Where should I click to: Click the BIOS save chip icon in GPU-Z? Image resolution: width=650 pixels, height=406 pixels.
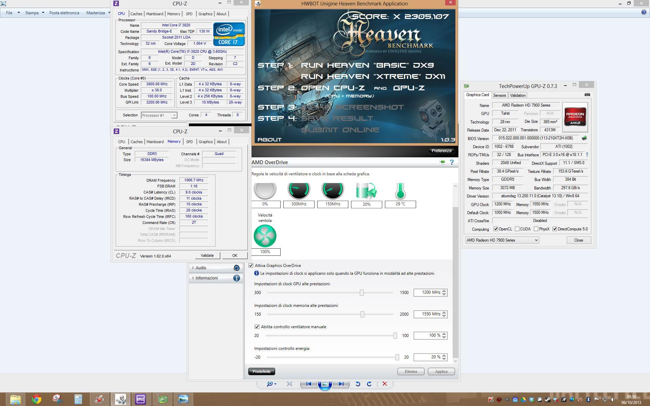tap(584, 138)
